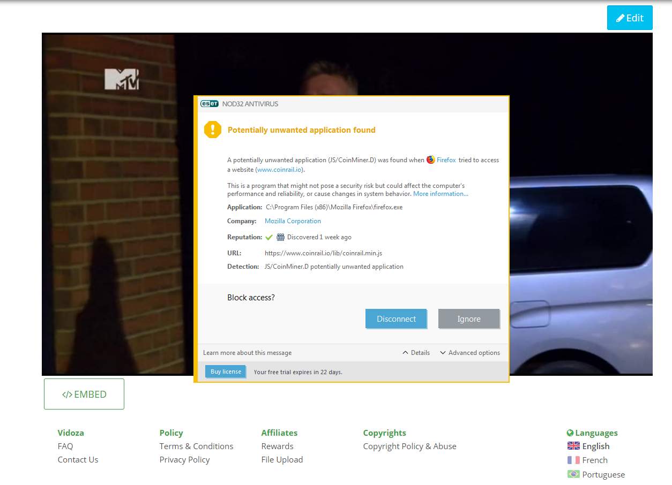Open Terms & Conditions link
Image resolution: width=672 pixels, height=485 pixels.
pyautogui.click(x=196, y=446)
